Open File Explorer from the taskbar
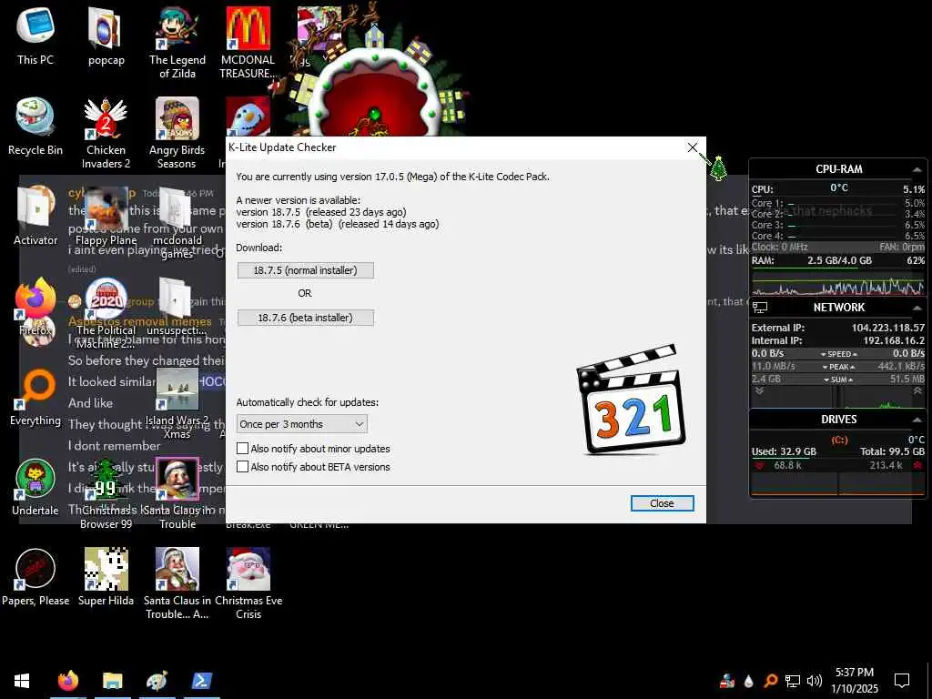 (x=112, y=681)
